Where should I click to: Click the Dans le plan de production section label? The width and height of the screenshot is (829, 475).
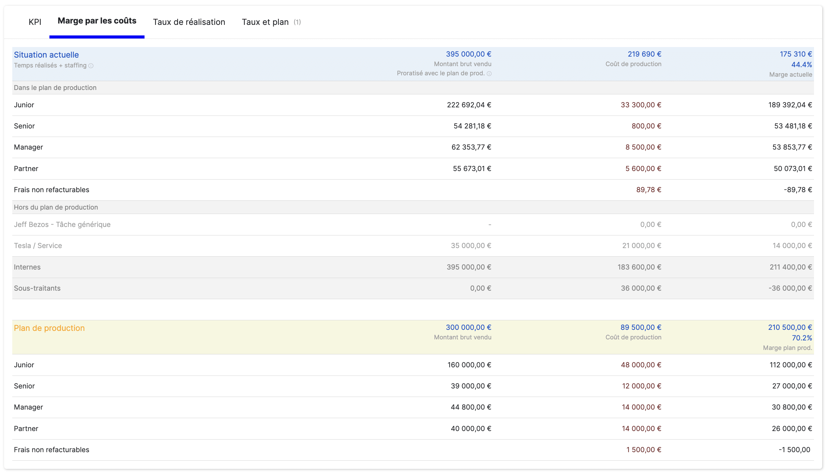point(55,88)
